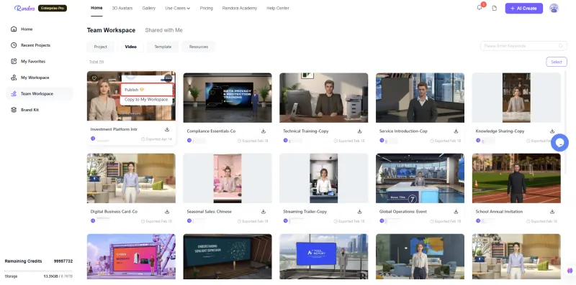Click the Select button
The height and width of the screenshot is (285, 576).
pos(557,62)
